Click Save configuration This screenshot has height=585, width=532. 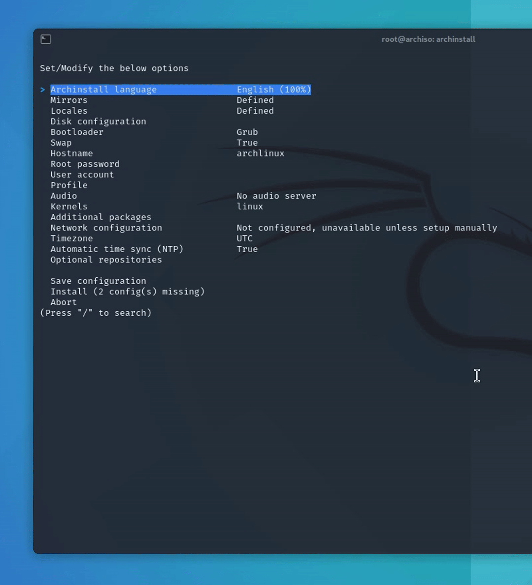point(98,281)
